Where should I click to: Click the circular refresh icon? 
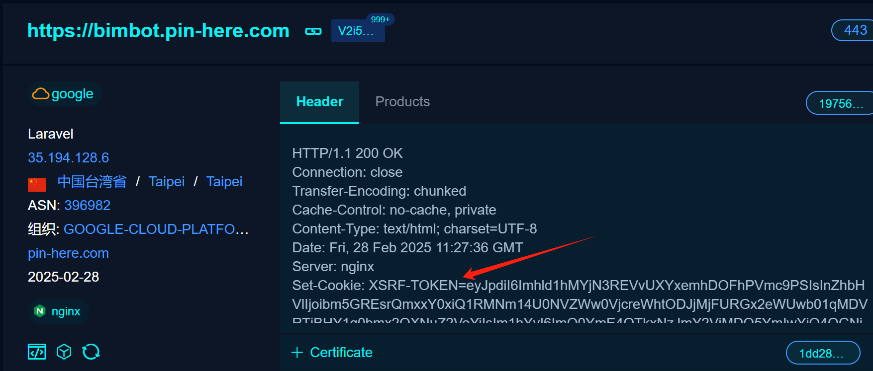(91, 352)
